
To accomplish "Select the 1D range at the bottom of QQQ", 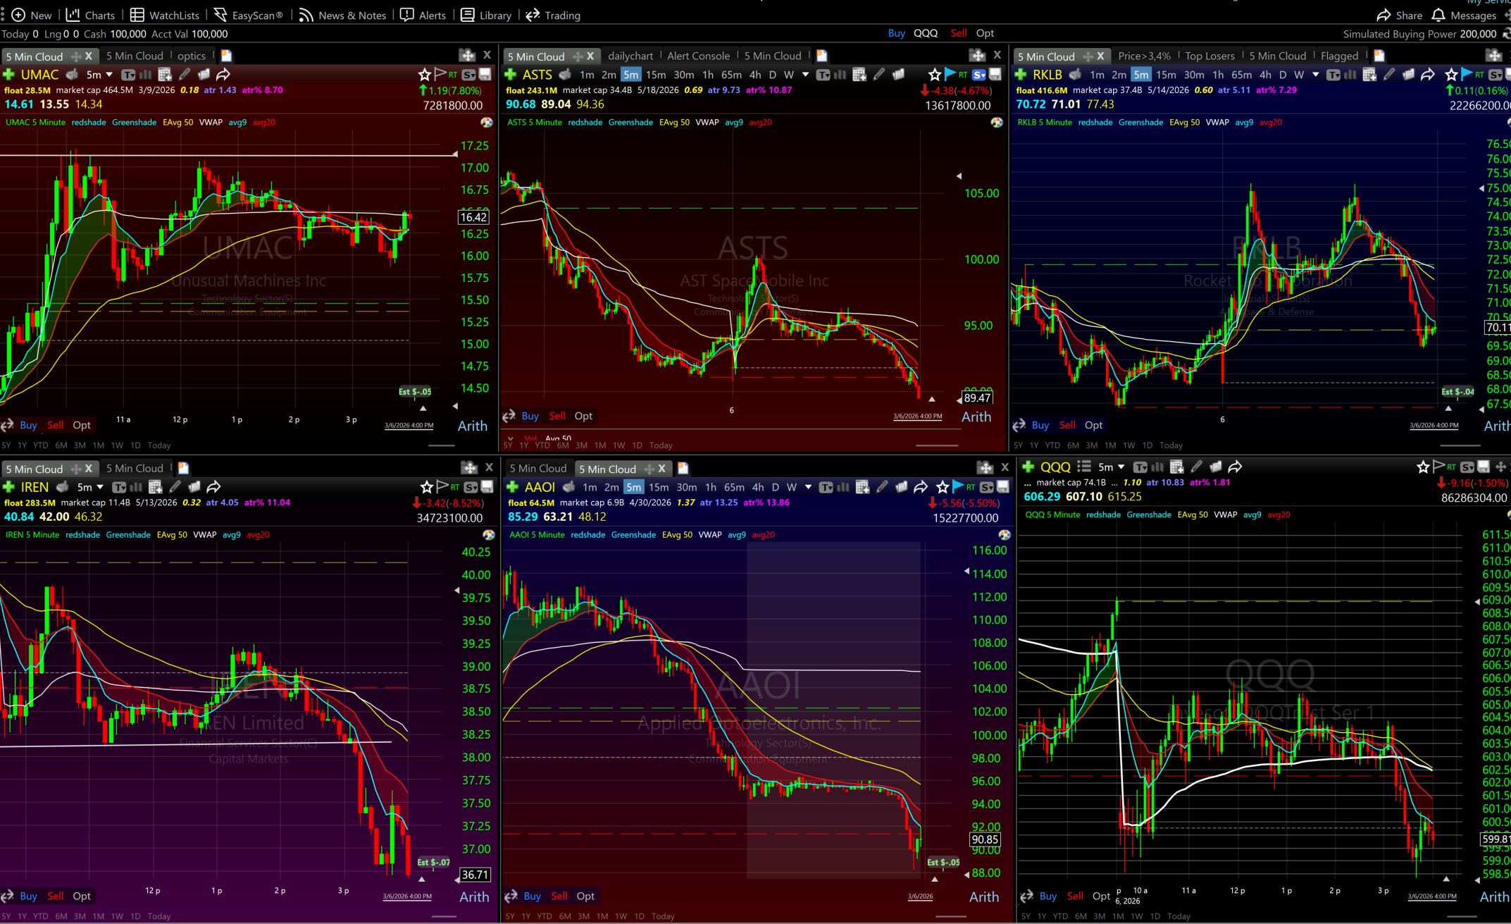I will pyautogui.click(x=1155, y=916).
